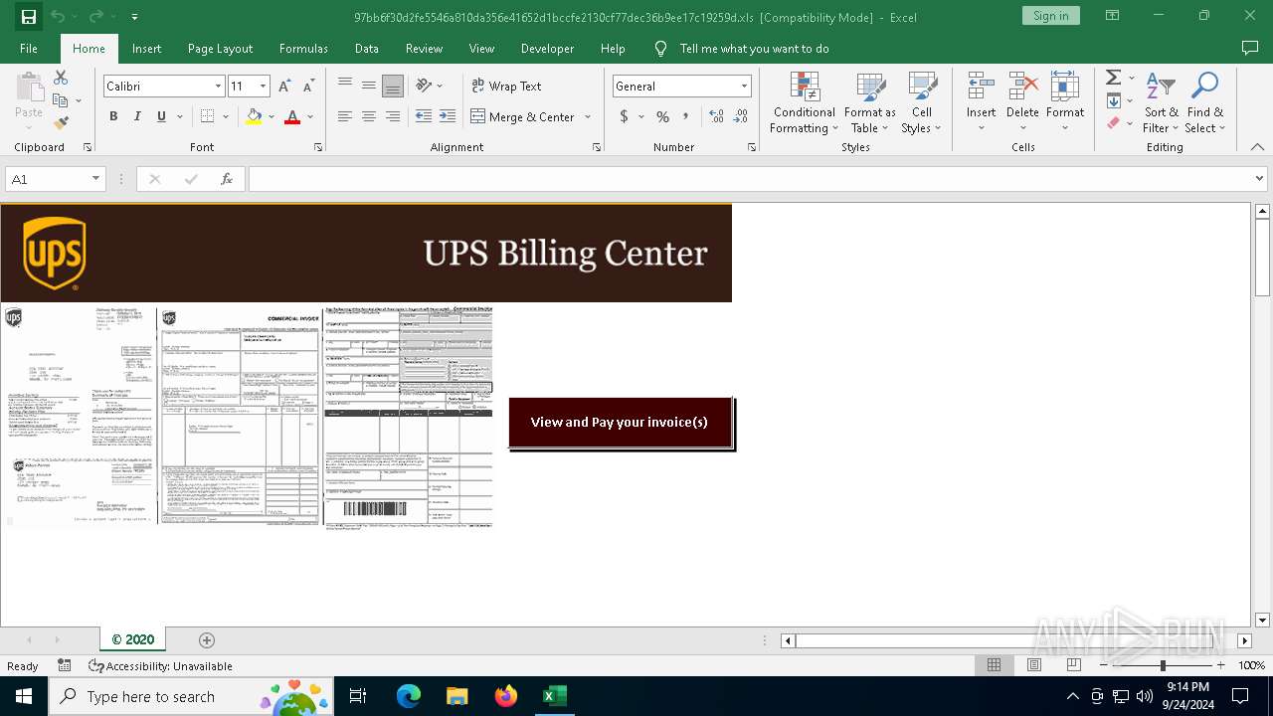1273x716 pixels.
Task: Increase font size with large A icon
Action: coord(284,87)
